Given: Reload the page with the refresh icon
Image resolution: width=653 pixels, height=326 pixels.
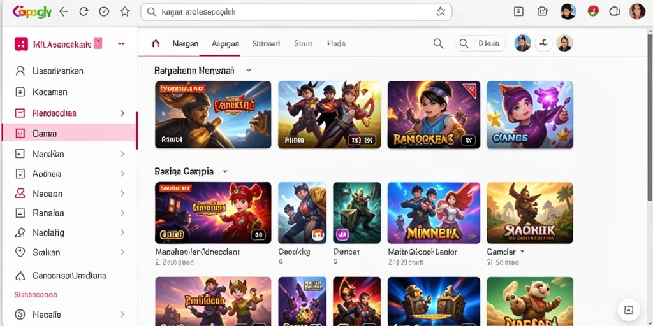Looking at the screenshot, I should 84,11.
